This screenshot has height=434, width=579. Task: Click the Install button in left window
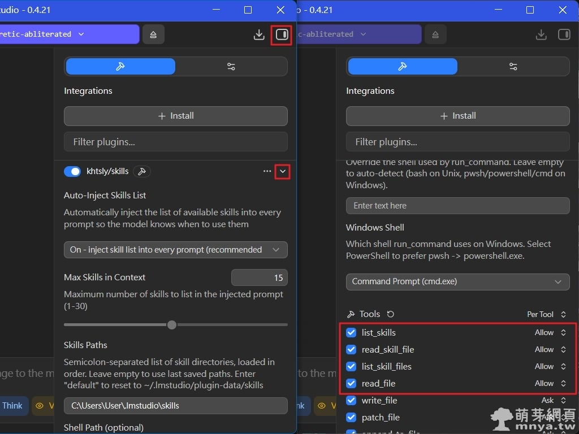(176, 116)
